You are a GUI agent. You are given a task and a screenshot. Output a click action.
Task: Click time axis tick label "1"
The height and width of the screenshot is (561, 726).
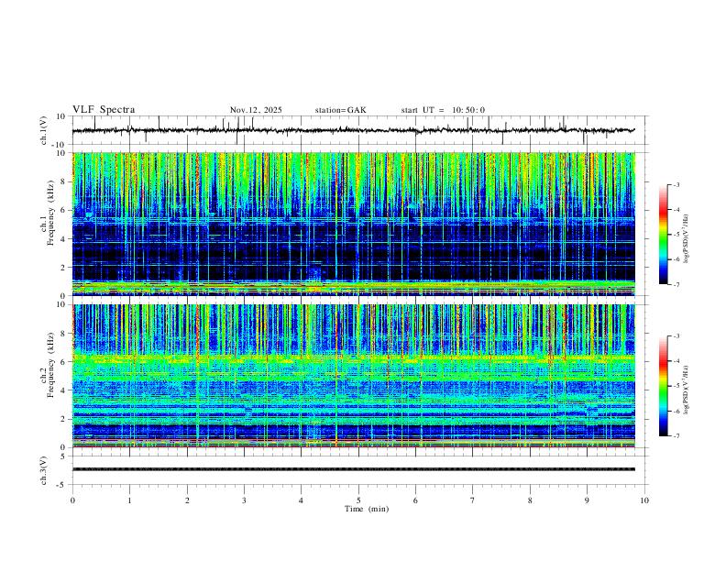tap(129, 500)
